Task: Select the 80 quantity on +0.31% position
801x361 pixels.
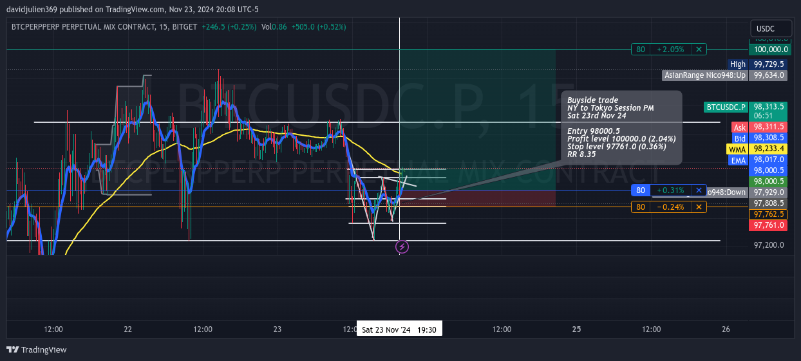Action: 641,190
